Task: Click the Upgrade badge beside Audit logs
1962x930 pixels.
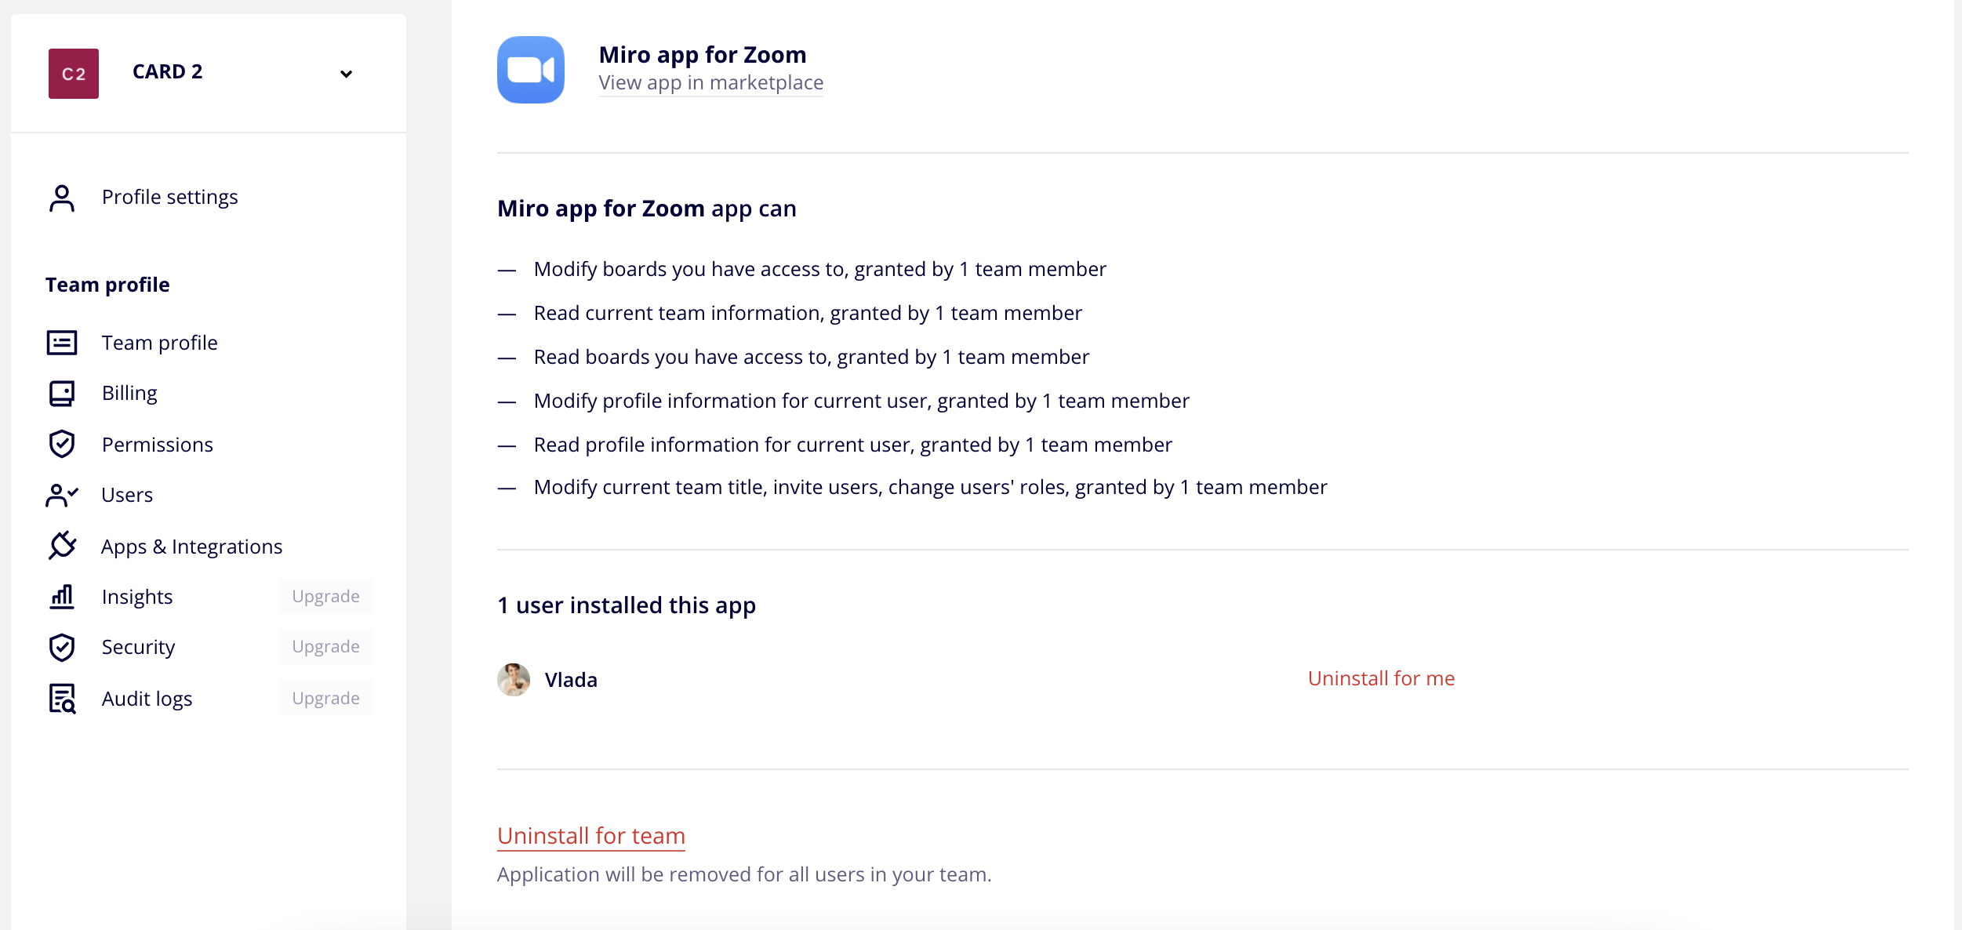Action: click(x=325, y=698)
